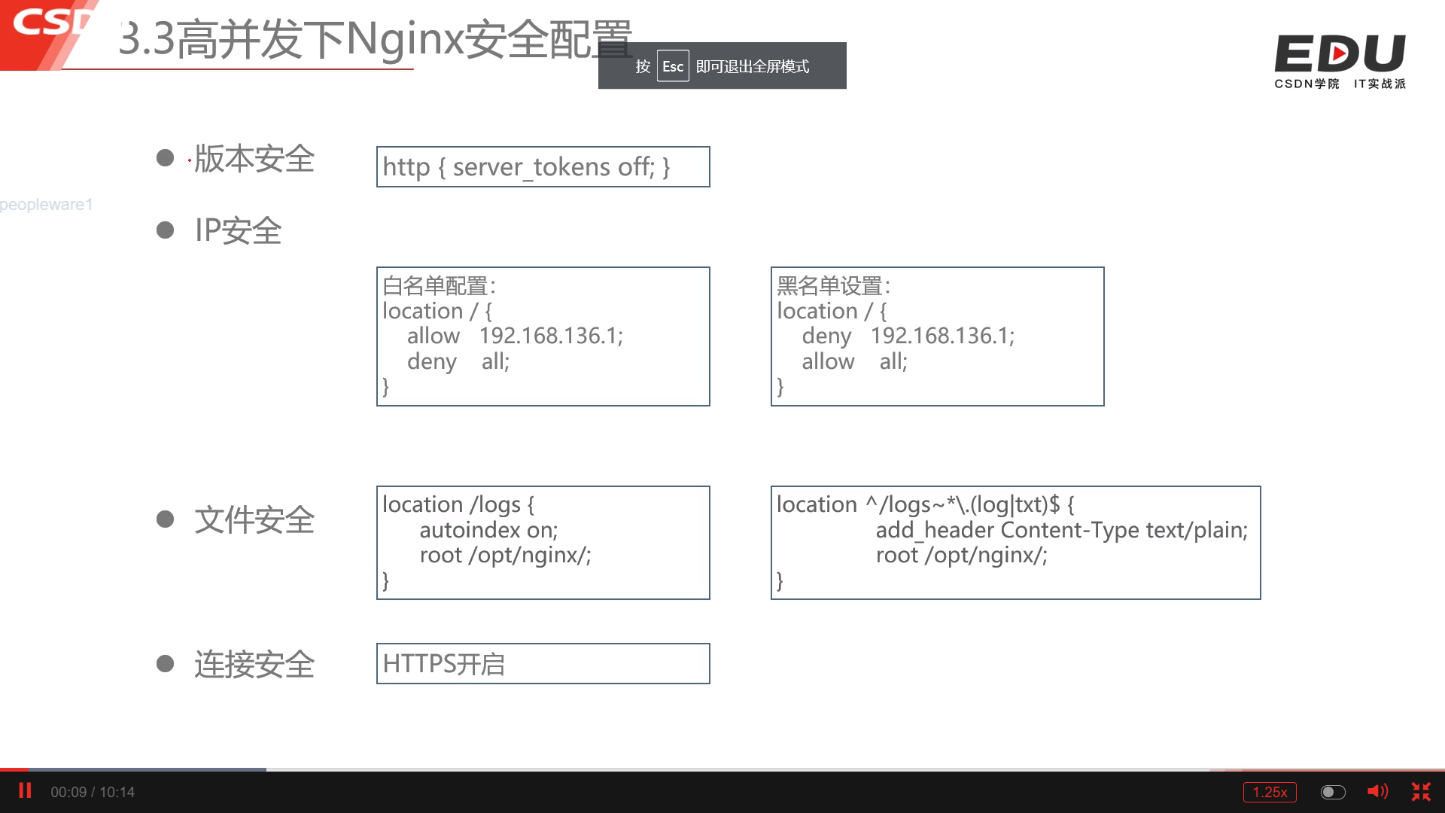Toggle the switch beside the volume icon

[x=1333, y=792]
